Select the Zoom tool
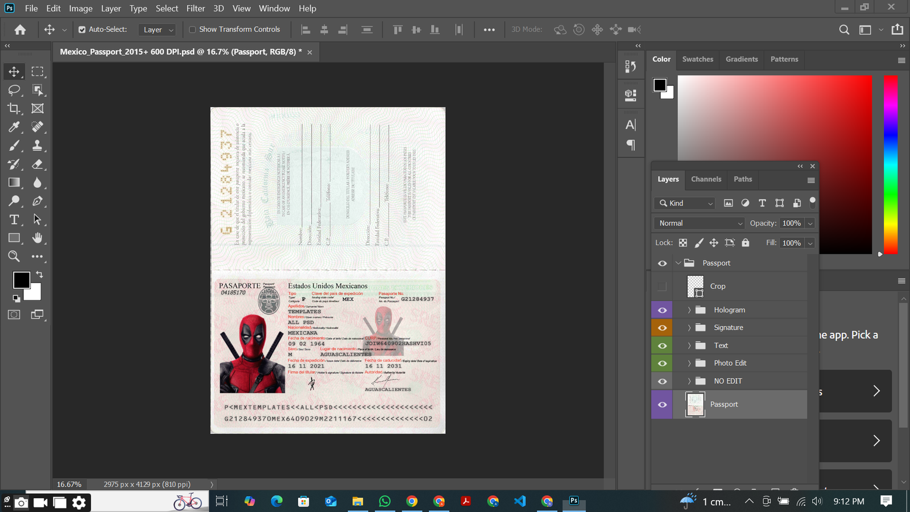 14,257
